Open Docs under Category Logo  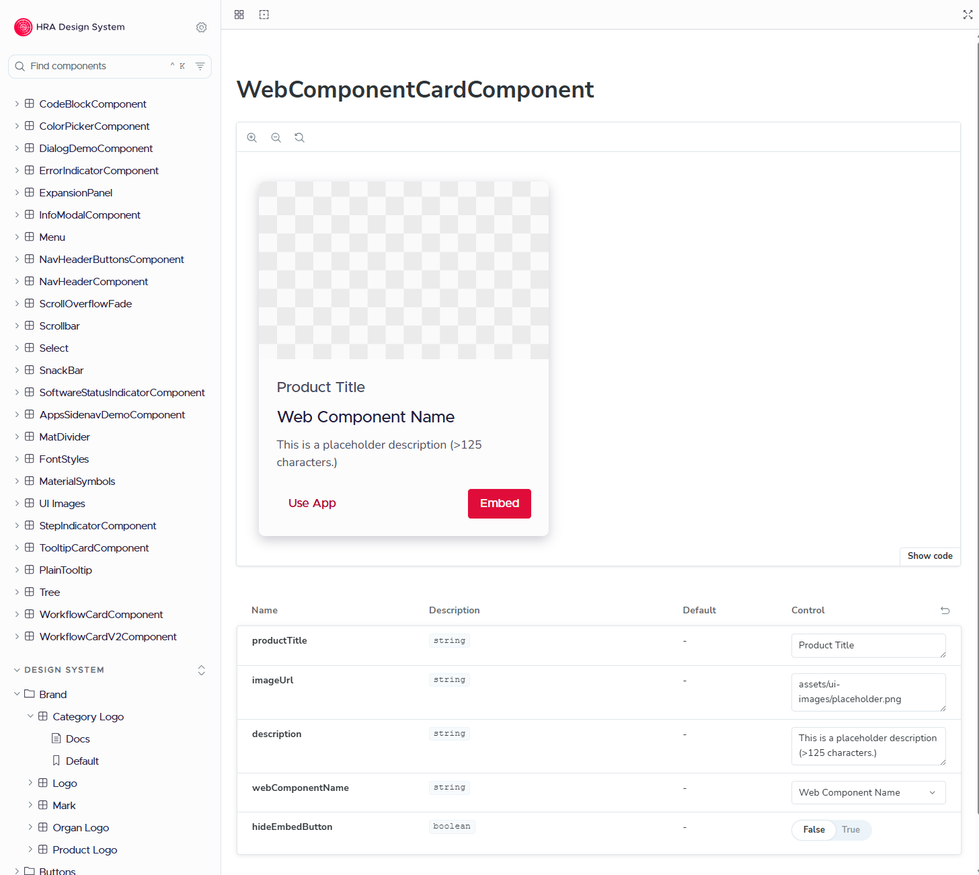coord(78,738)
